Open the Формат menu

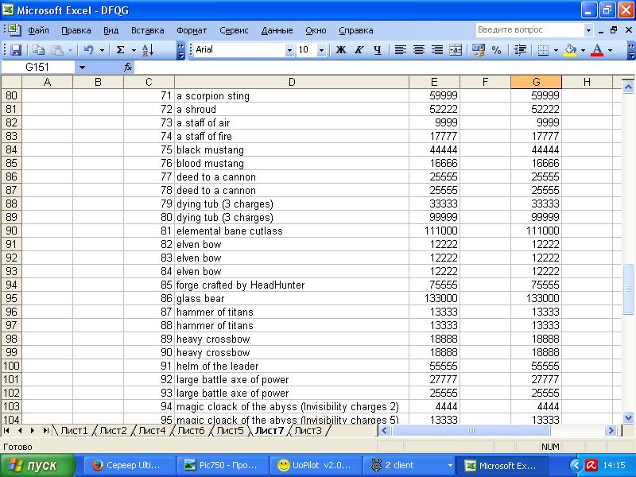pos(192,30)
